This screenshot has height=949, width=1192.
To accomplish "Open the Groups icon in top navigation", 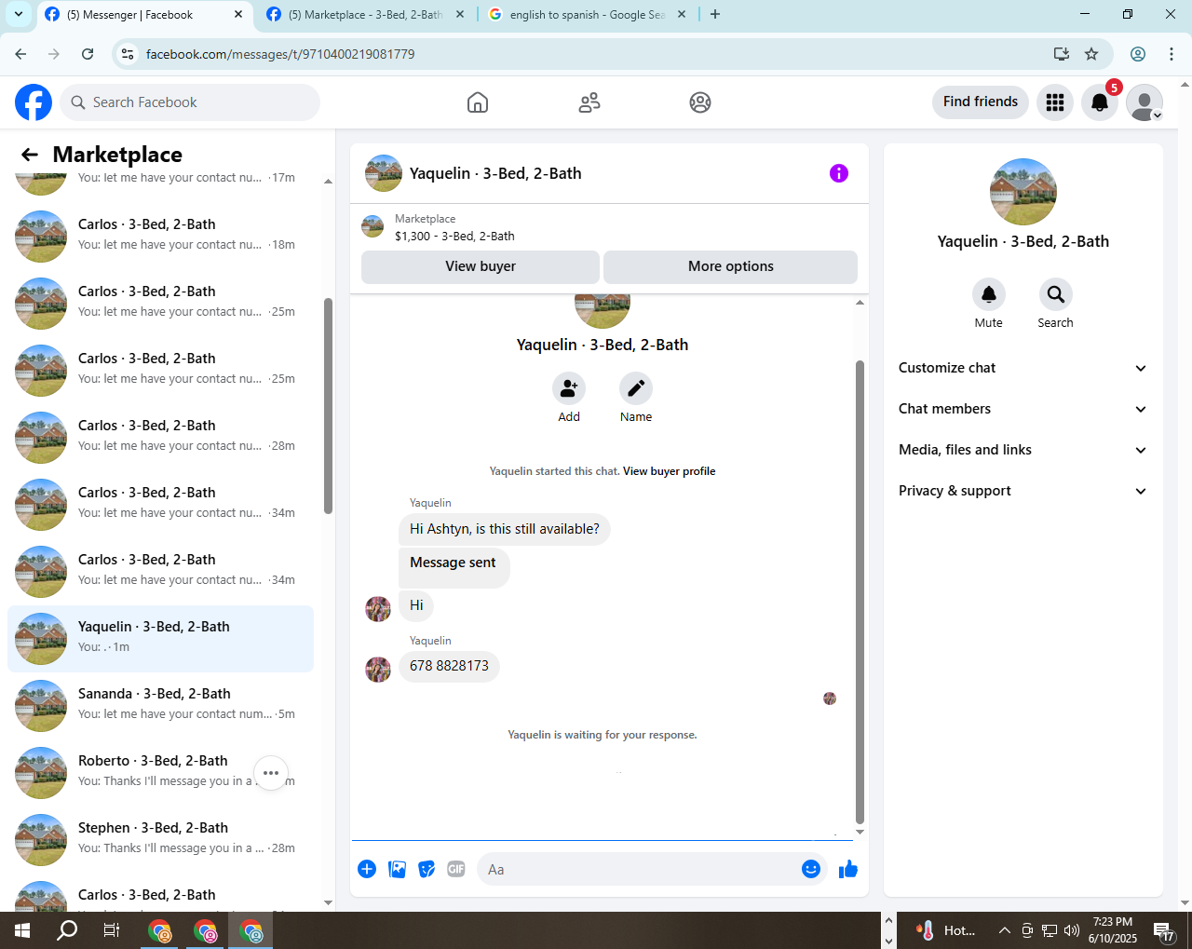I will point(700,102).
